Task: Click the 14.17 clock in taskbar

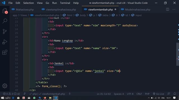Action: point(168,98)
